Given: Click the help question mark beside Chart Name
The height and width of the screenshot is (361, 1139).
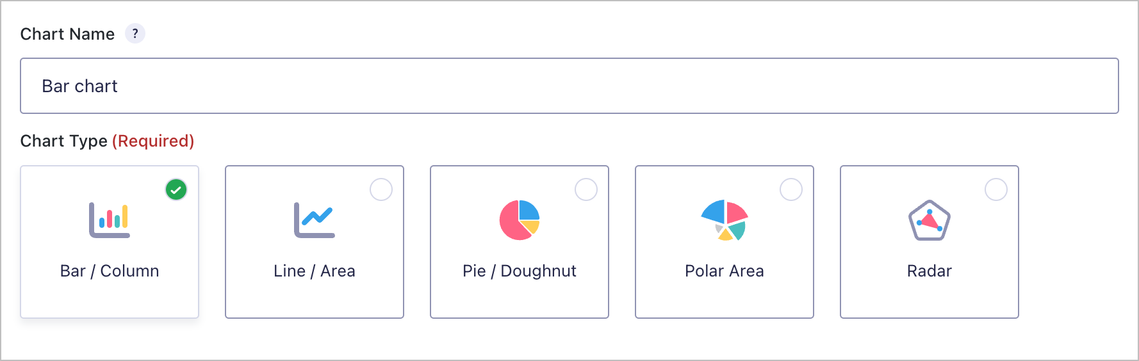Looking at the screenshot, I should click(x=135, y=33).
